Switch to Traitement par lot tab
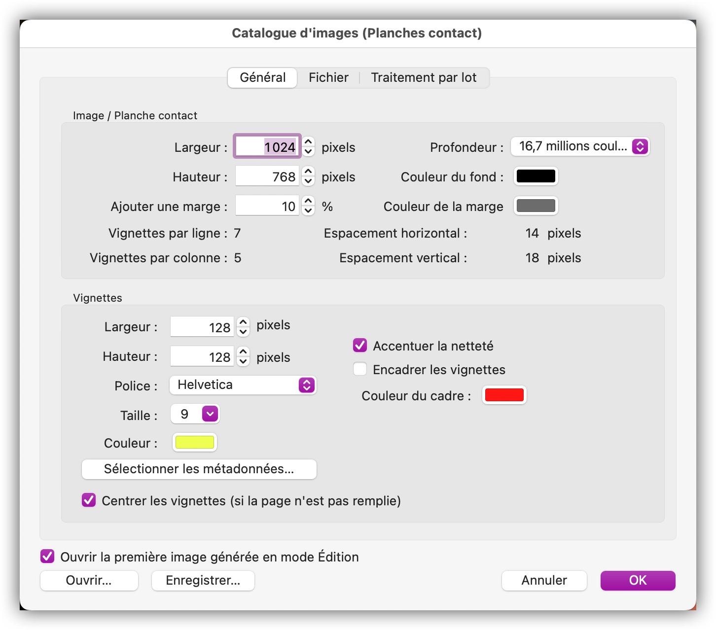This screenshot has width=716, height=630. coord(424,77)
